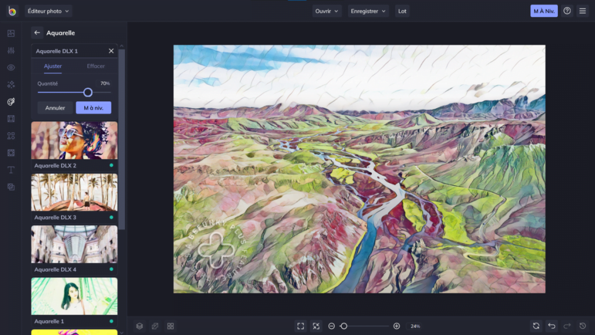Click the fit to screen icon
The width and height of the screenshot is (595, 335).
pos(300,326)
